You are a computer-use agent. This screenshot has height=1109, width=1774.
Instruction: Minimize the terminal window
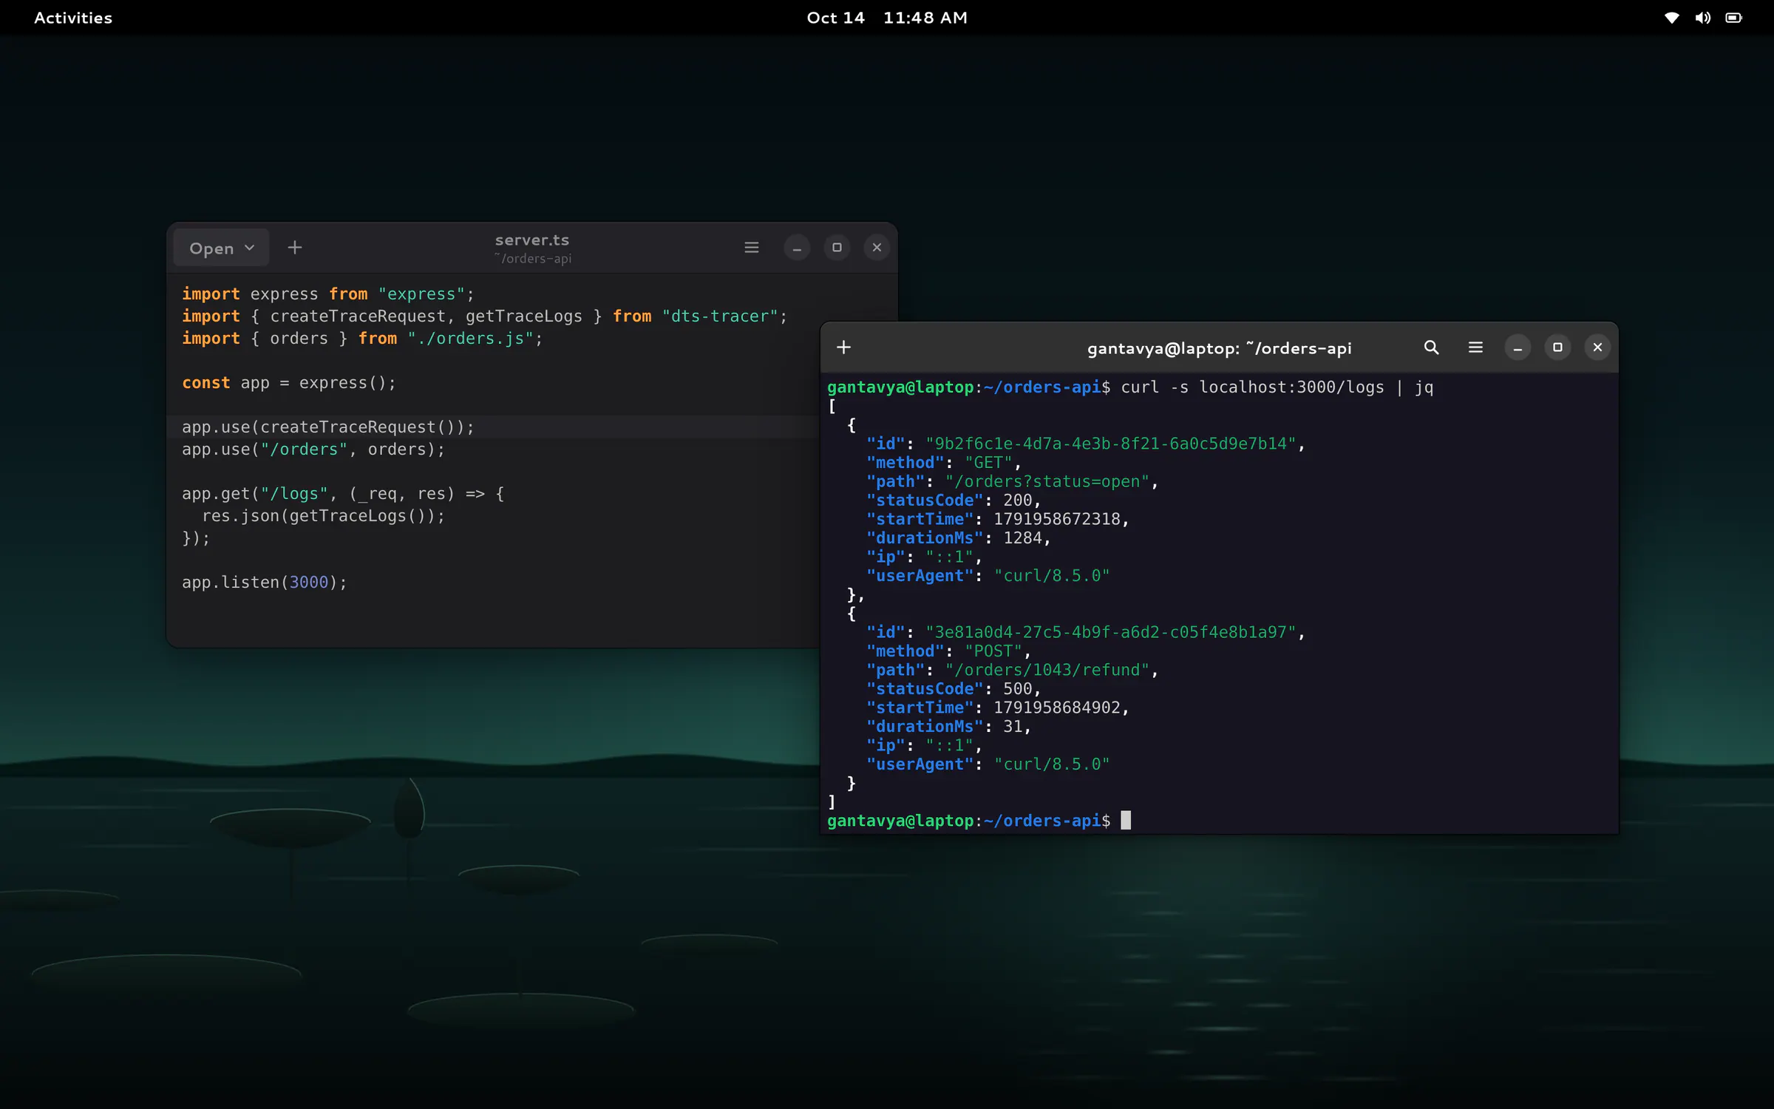coord(1518,347)
